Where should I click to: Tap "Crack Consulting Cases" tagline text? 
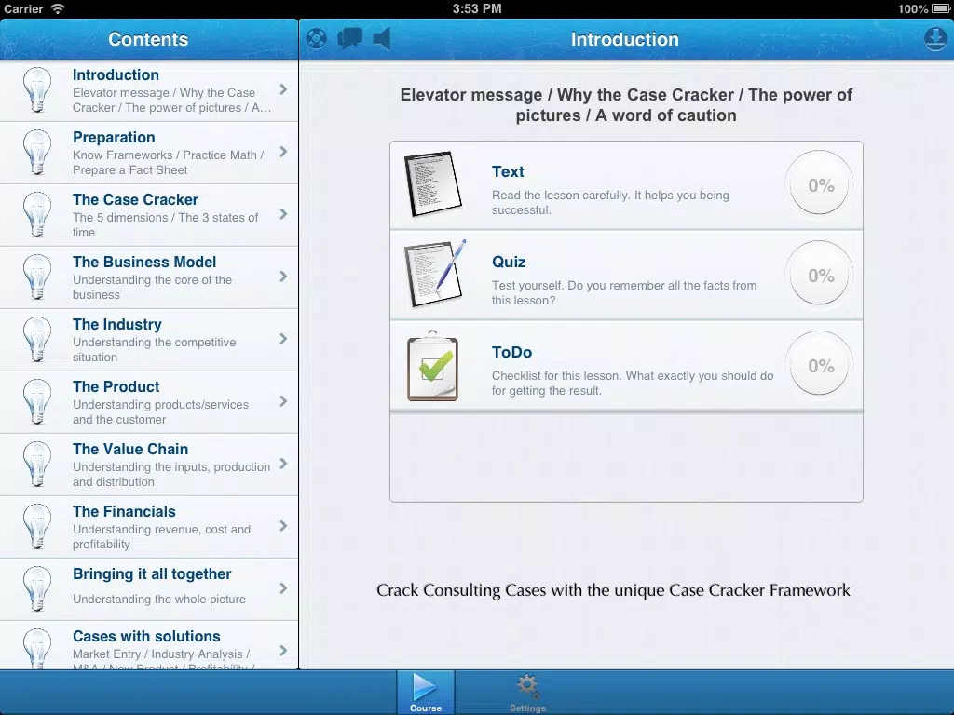613,590
